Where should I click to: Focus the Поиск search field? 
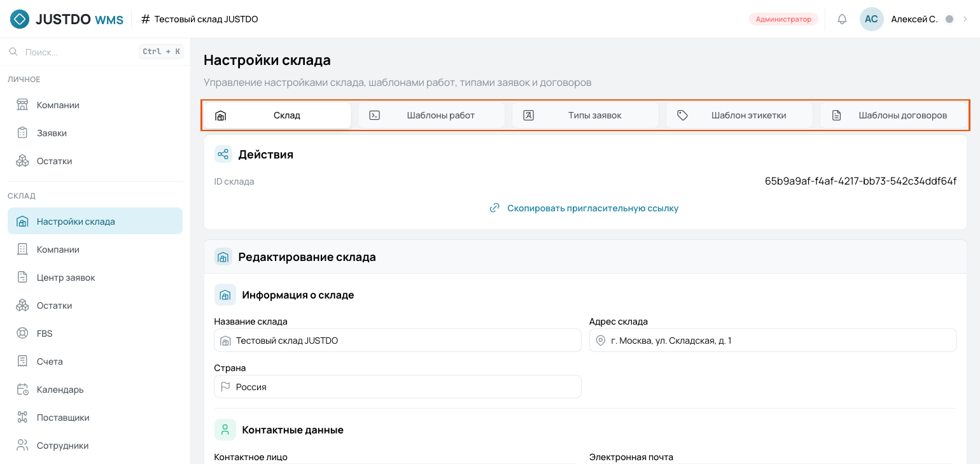(80, 52)
